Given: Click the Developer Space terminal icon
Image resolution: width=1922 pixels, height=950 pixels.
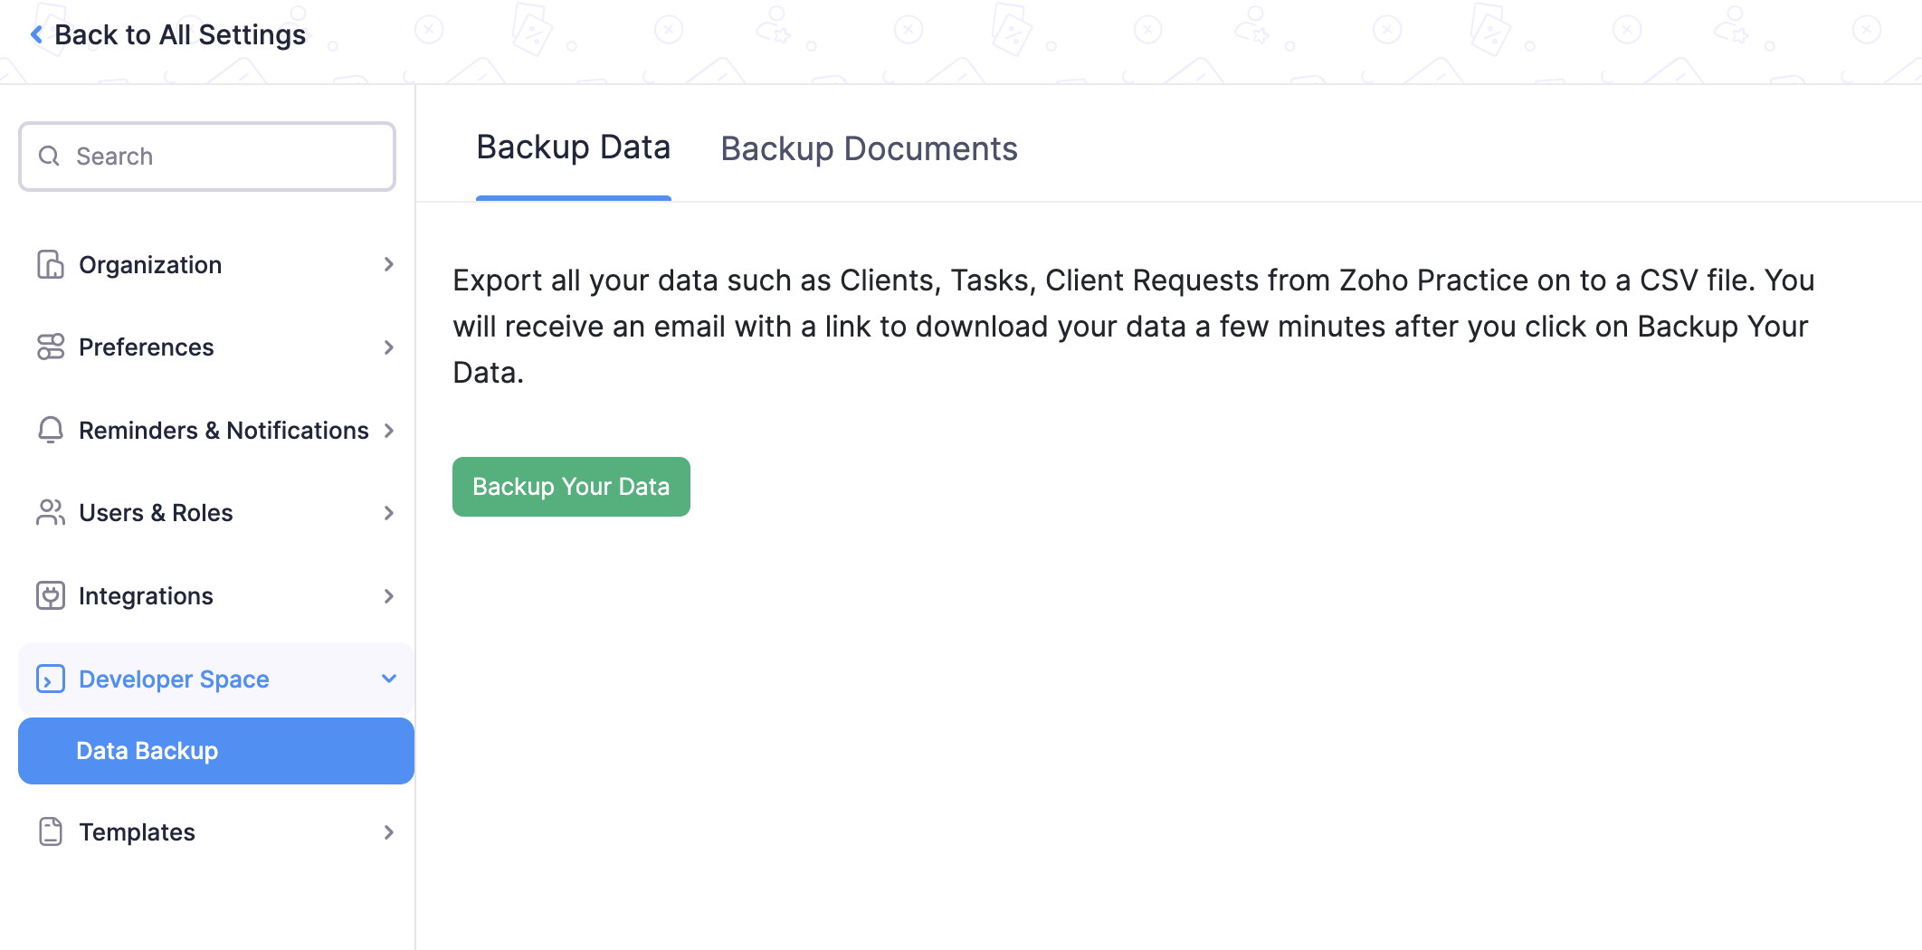Looking at the screenshot, I should click(50, 679).
